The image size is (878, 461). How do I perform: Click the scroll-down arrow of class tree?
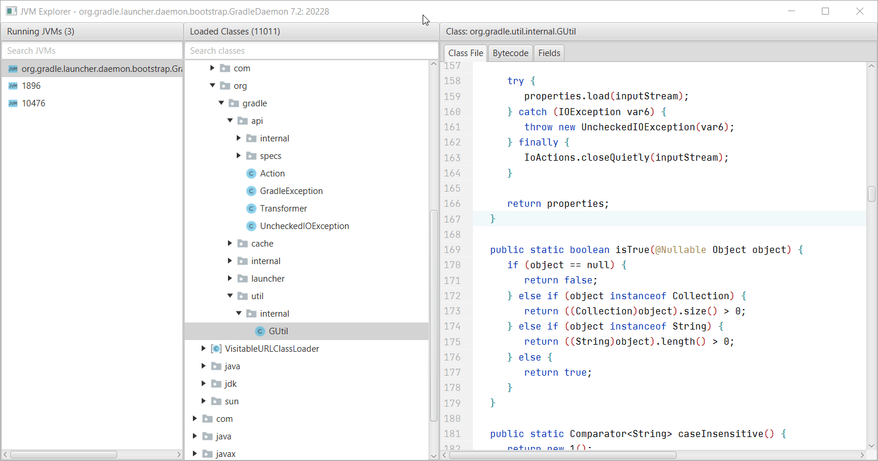pyautogui.click(x=433, y=455)
